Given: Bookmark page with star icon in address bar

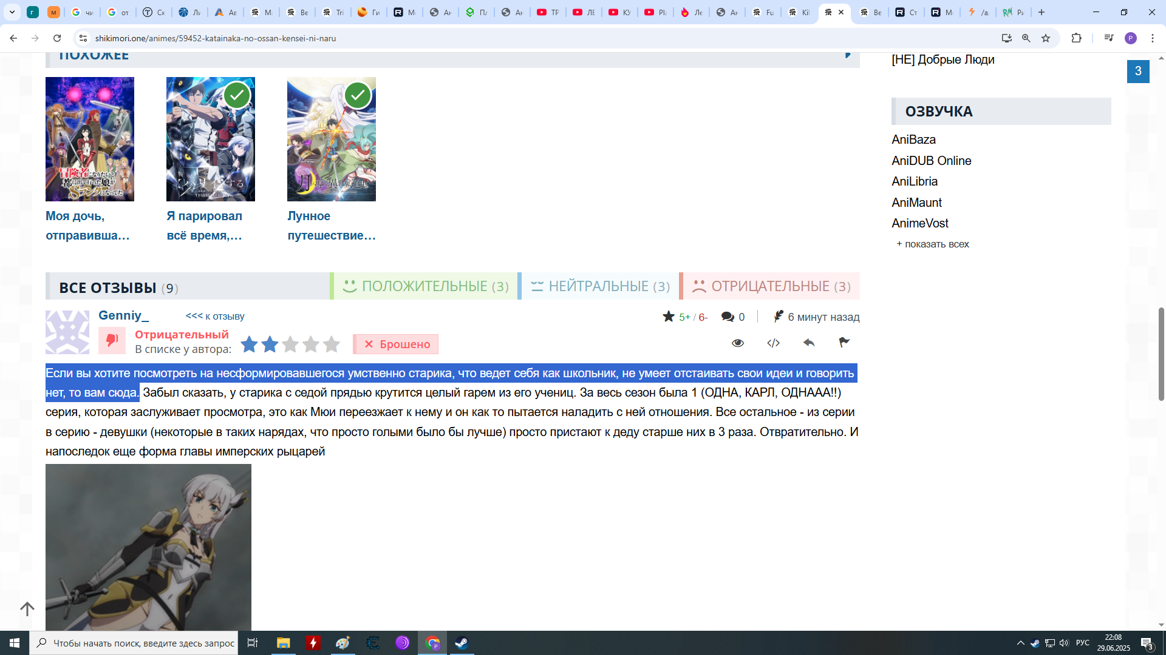Looking at the screenshot, I should (x=1046, y=38).
